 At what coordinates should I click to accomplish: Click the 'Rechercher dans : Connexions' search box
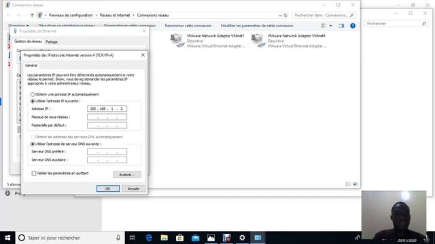pos(324,15)
